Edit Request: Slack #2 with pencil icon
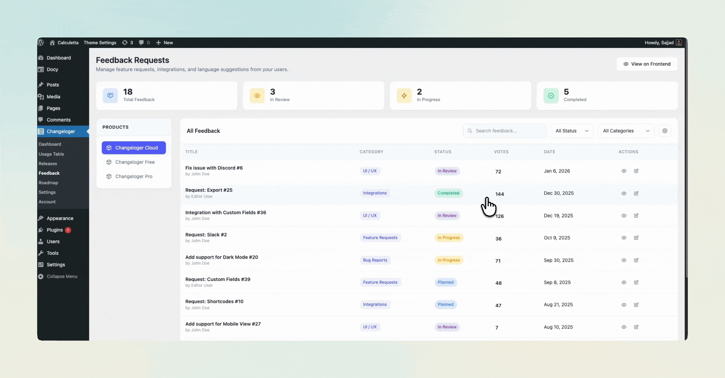725x378 pixels. pyautogui.click(x=637, y=238)
